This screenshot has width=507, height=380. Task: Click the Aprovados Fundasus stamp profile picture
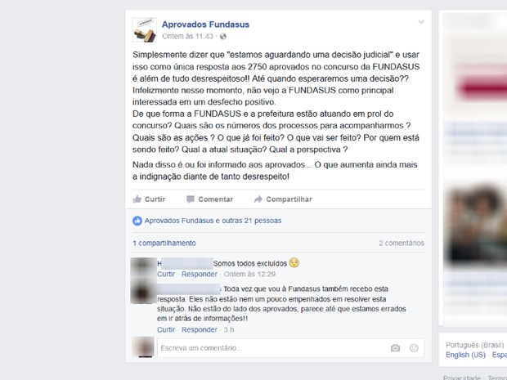click(x=145, y=29)
